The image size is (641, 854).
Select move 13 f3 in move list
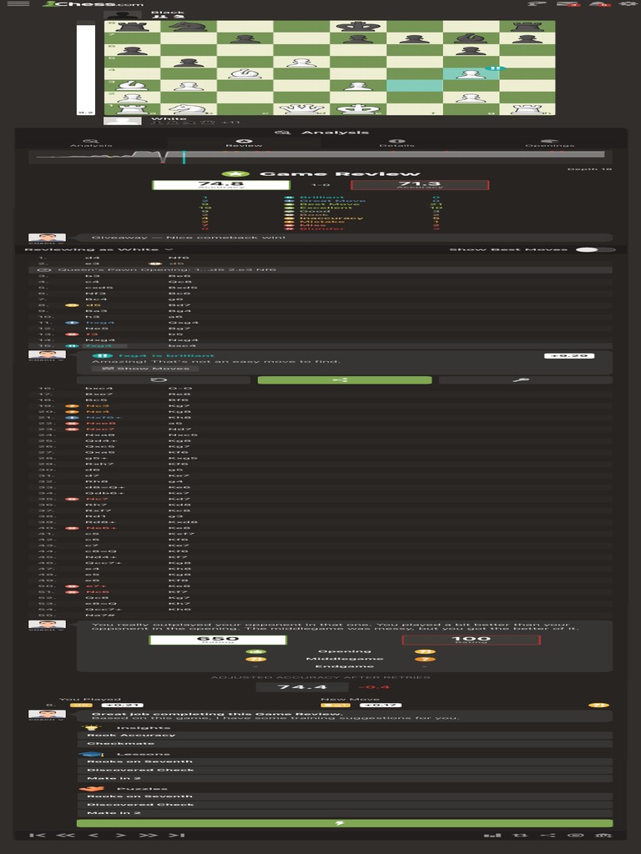coord(92,334)
